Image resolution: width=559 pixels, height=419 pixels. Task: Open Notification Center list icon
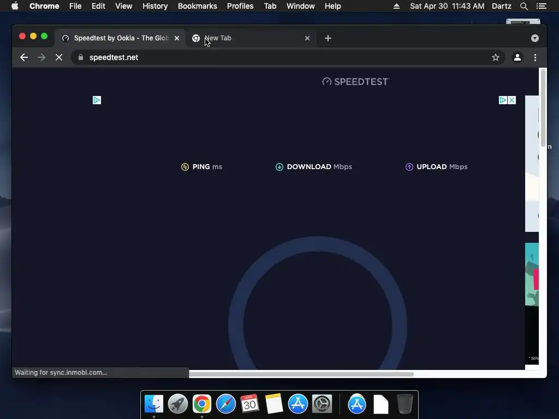pos(541,6)
